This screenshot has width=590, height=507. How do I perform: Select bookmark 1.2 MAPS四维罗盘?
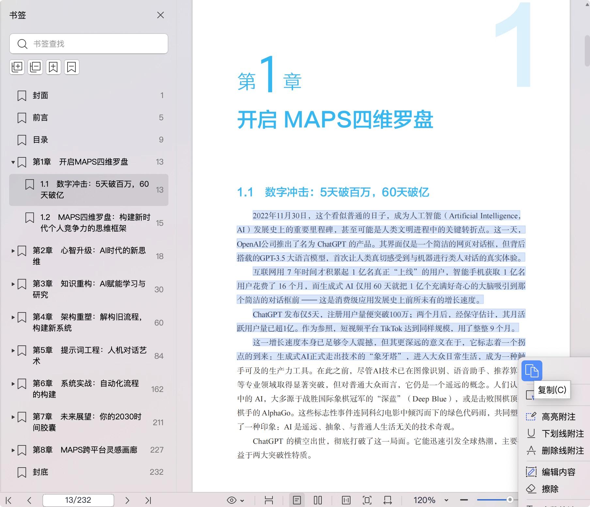89,223
